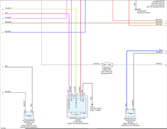167x129 pixels.
Task: Click the diagram number 410844
Action: coord(3,128)
